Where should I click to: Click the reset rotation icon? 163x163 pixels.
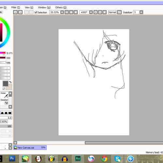click(x=104, y=12)
